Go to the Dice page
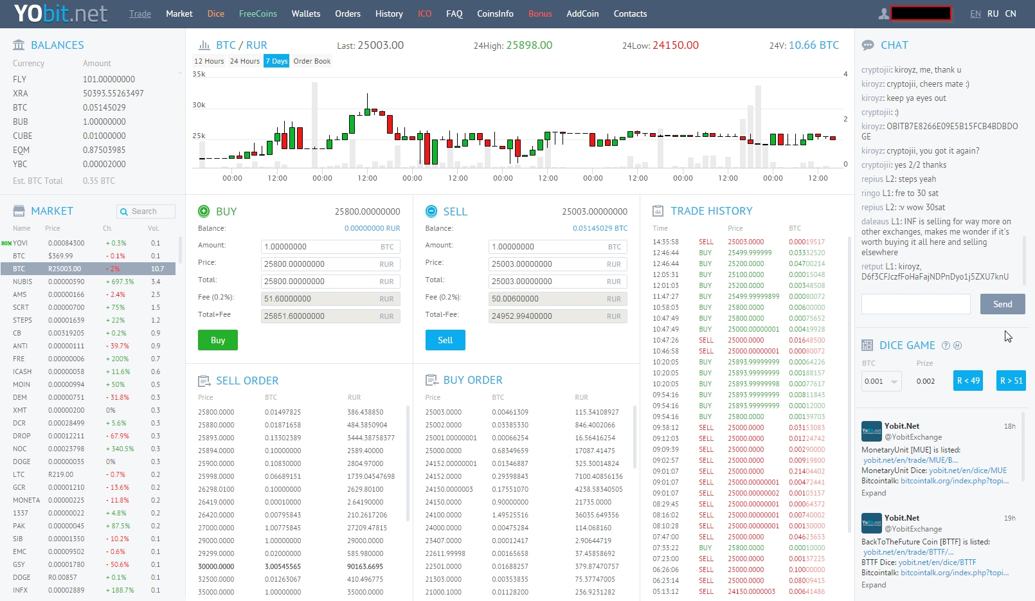1035x601 pixels. point(216,13)
